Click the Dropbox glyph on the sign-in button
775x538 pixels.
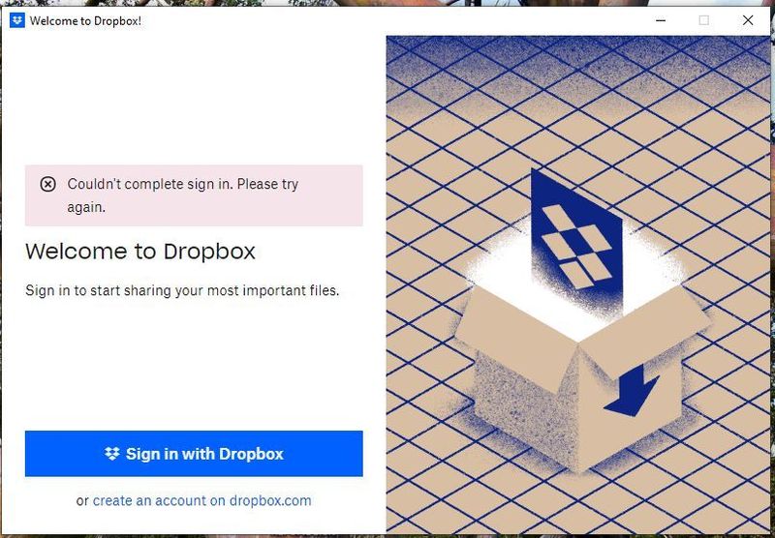[112, 454]
